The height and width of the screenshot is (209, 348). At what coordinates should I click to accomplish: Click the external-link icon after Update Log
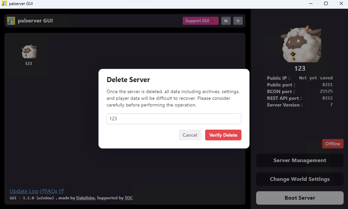point(42,191)
